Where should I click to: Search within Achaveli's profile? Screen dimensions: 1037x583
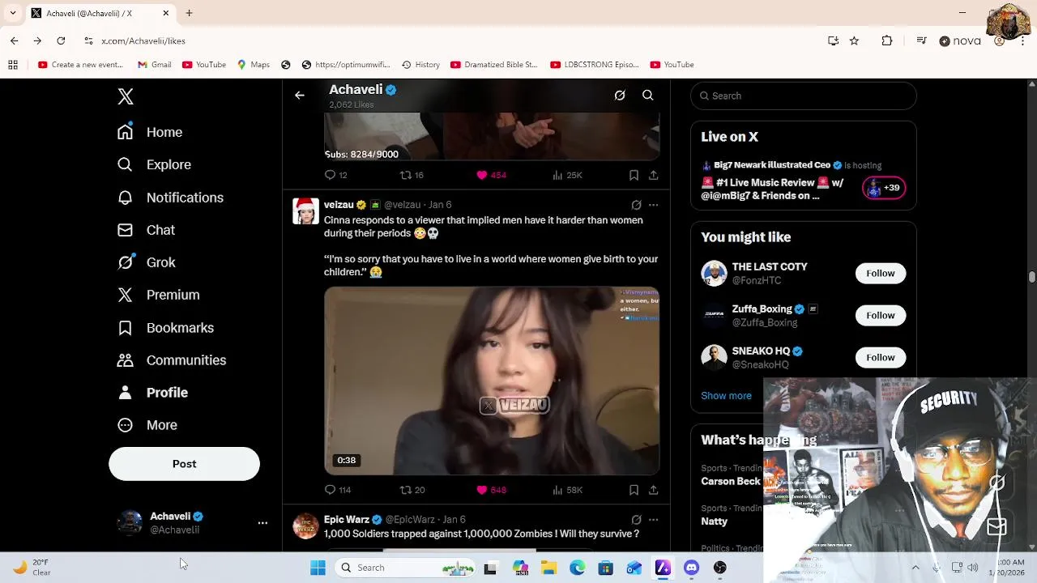648,96
